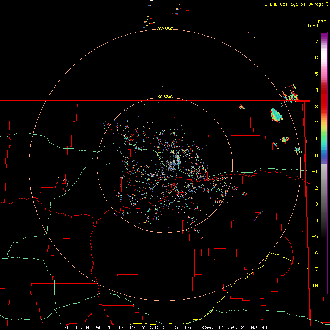Click the 6 value on the color scale
The image size is (330, 330).
pyautogui.click(x=316, y=58)
